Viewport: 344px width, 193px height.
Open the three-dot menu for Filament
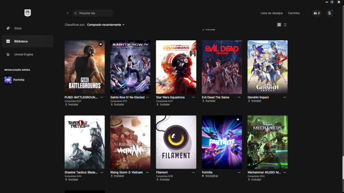(193, 172)
